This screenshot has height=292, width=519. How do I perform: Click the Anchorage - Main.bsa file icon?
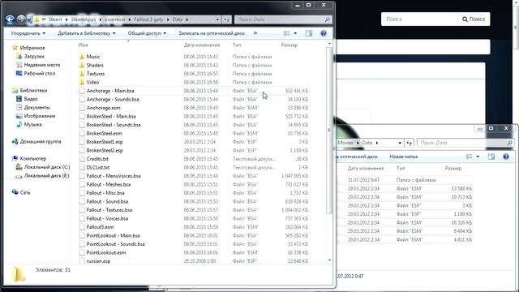82,91
